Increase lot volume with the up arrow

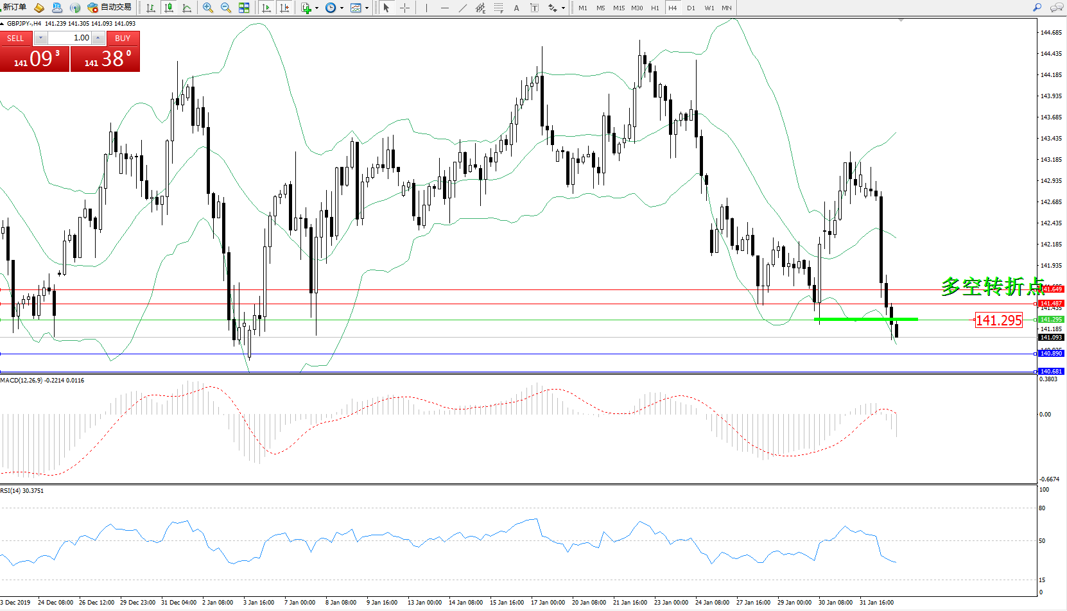coord(98,38)
